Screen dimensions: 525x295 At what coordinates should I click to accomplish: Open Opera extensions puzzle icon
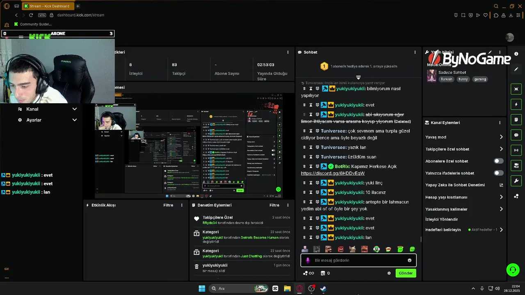(496, 15)
